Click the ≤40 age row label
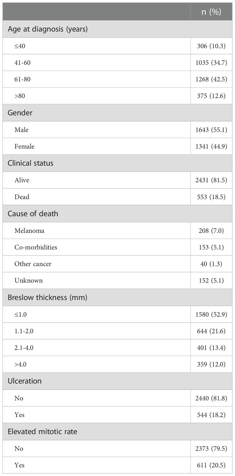 tap(20, 46)
